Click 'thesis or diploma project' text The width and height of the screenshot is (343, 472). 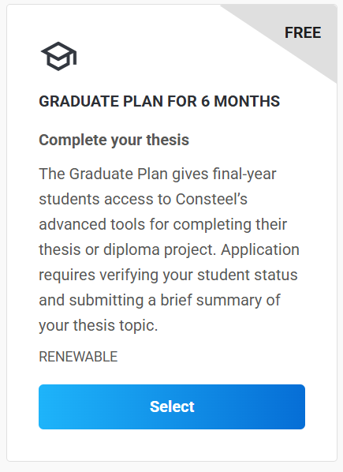(128, 250)
